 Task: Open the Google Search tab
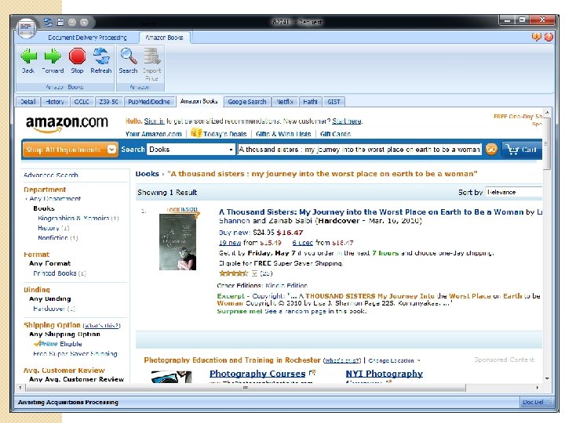tap(247, 102)
